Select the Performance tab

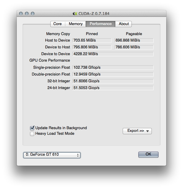[101, 24]
